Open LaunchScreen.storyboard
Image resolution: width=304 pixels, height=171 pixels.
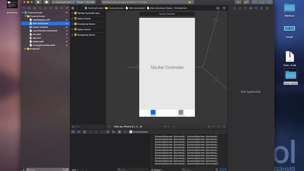[45, 30]
